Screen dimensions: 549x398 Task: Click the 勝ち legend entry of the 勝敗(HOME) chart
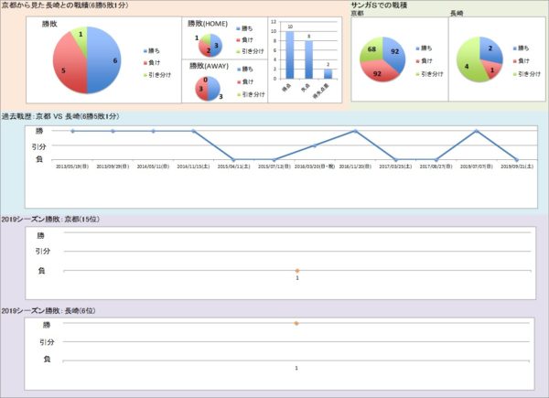[244, 28]
